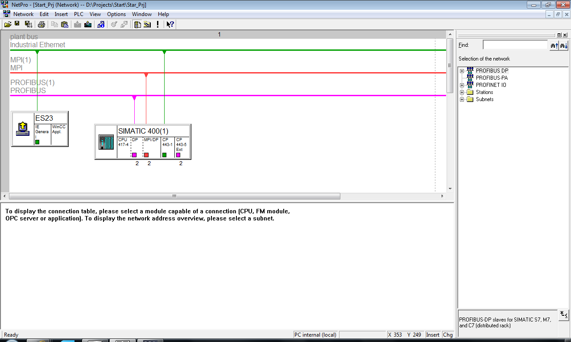The width and height of the screenshot is (571, 342).
Task: Select the red MPI(1) subnet line
Action: tap(228, 73)
